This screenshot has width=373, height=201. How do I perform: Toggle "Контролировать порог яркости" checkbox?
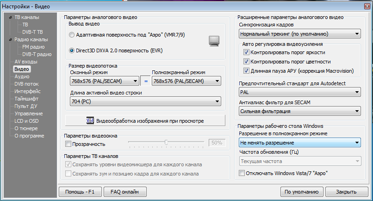click(246, 52)
